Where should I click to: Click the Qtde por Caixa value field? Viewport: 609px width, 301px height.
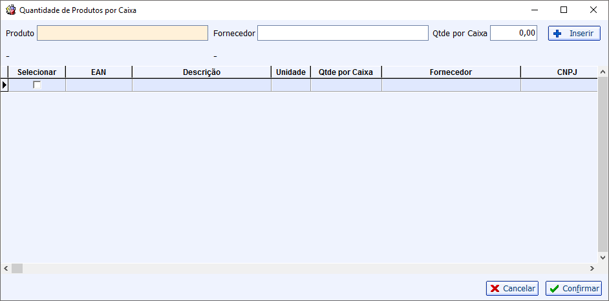pyautogui.click(x=513, y=34)
